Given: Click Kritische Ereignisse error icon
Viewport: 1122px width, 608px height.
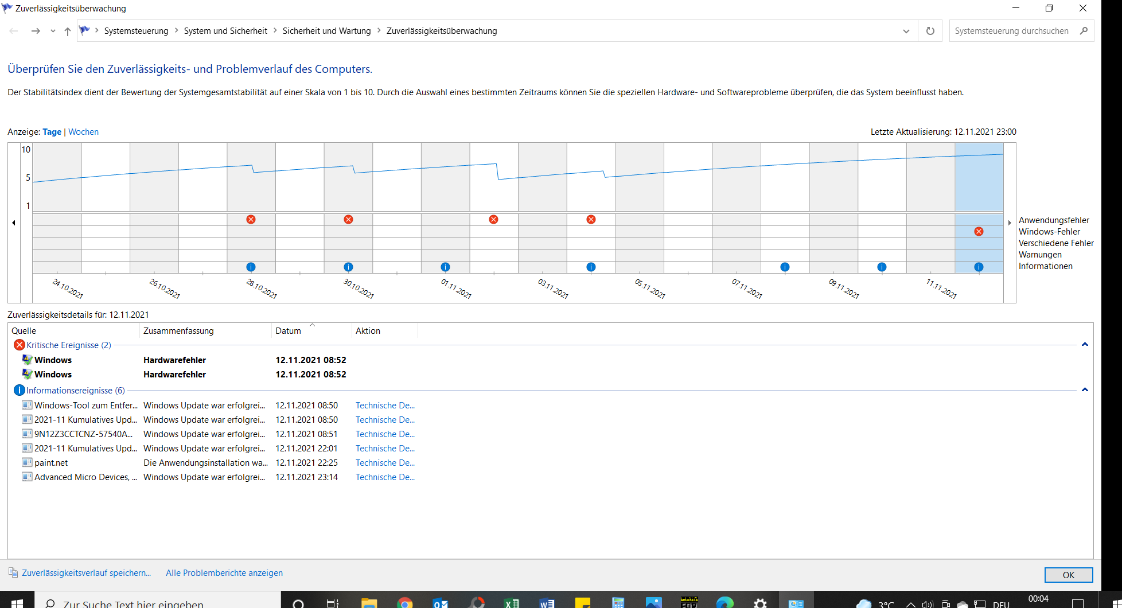Looking at the screenshot, I should [x=20, y=345].
